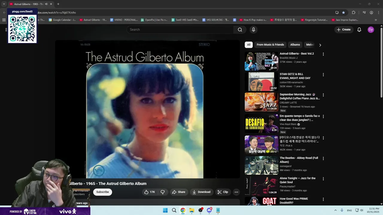
Task: Open volume and network quick settings
Action: click(x=359, y=210)
